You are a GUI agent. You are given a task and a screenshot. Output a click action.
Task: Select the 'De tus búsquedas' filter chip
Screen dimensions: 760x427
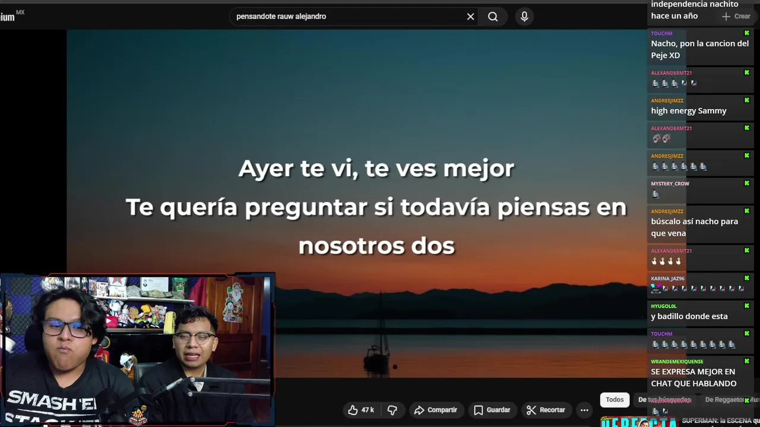664,400
